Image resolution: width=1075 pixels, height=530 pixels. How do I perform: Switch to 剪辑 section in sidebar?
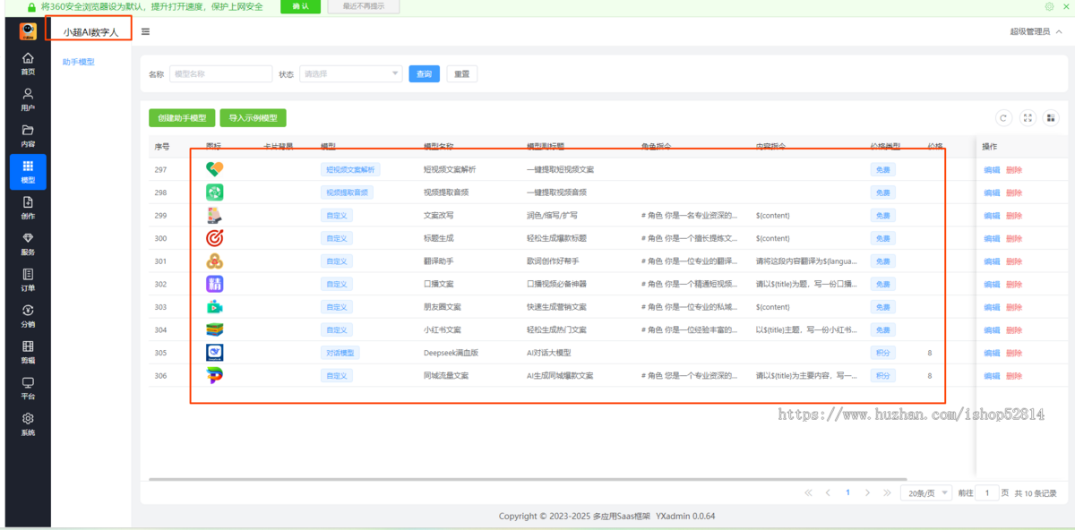click(x=28, y=352)
